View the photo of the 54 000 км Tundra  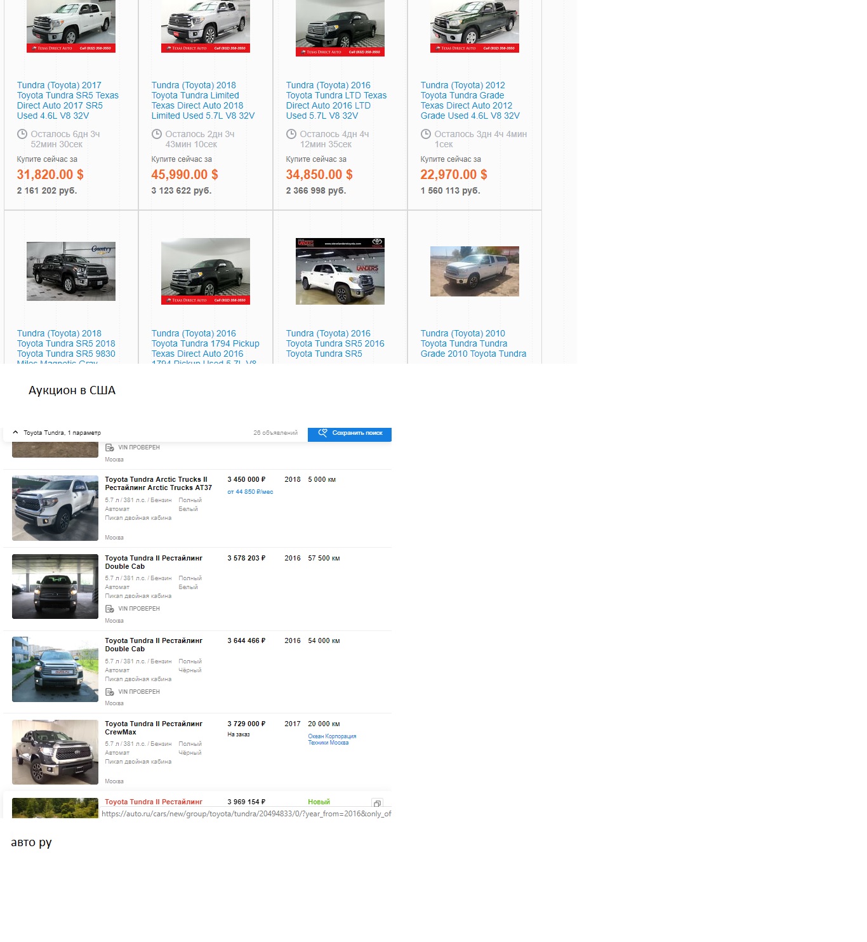coord(55,669)
